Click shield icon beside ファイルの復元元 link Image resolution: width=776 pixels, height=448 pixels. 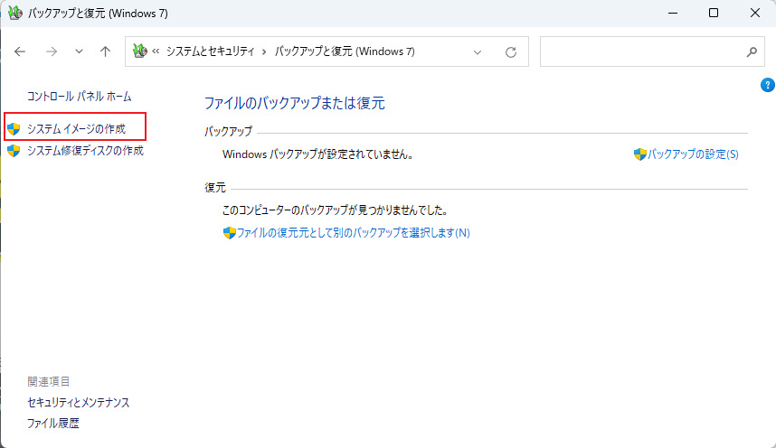(x=229, y=233)
